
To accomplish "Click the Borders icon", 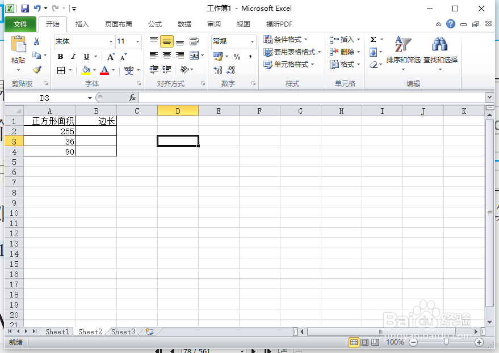I will click(x=61, y=70).
